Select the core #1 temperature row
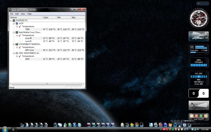 [x=55, y=41]
